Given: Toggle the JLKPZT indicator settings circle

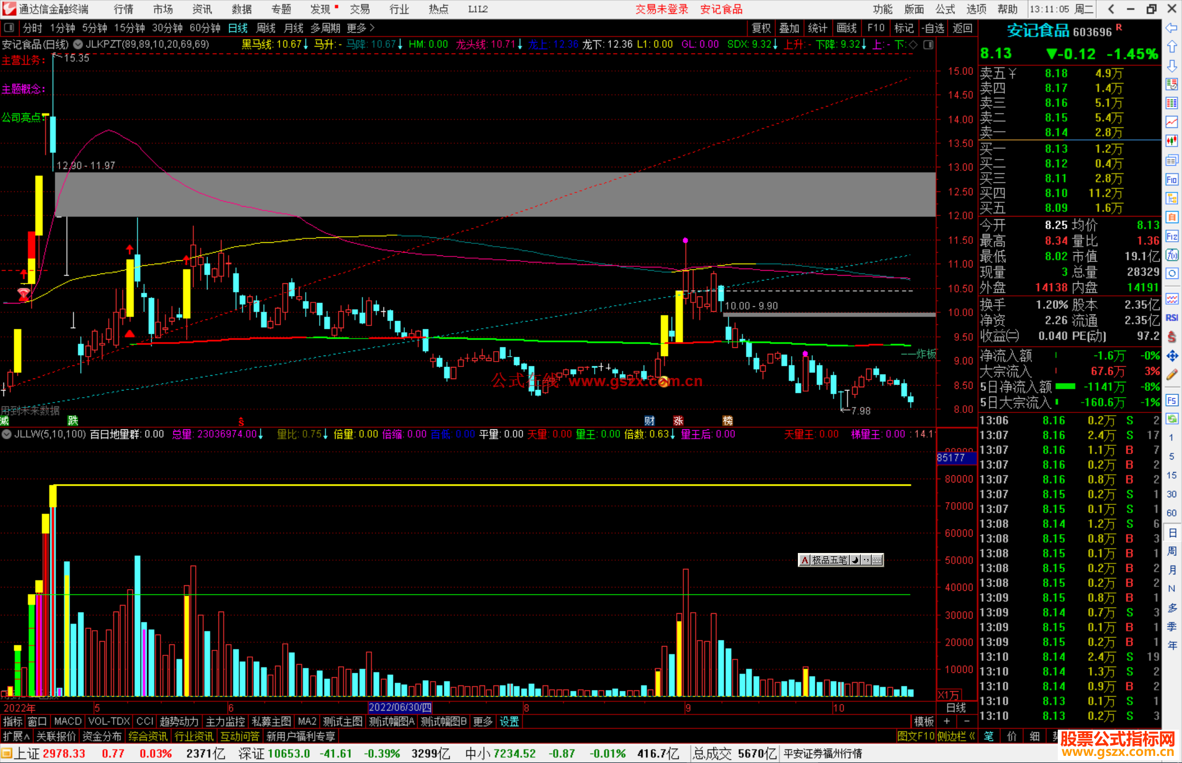Looking at the screenshot, I should pyautogui.click(x=78, y=44).
